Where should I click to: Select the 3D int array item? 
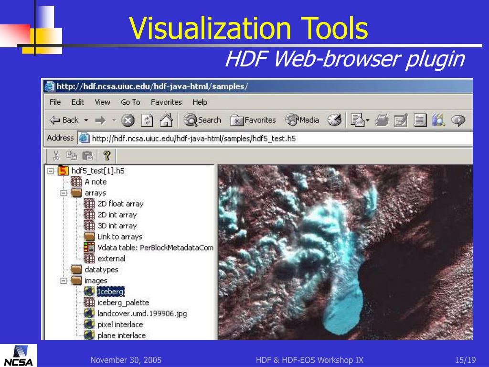(x=117, y=226)
